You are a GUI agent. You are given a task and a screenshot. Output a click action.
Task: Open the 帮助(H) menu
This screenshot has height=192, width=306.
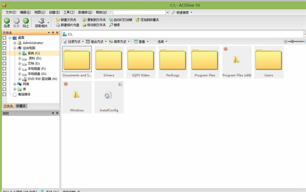tap(101, 12)
